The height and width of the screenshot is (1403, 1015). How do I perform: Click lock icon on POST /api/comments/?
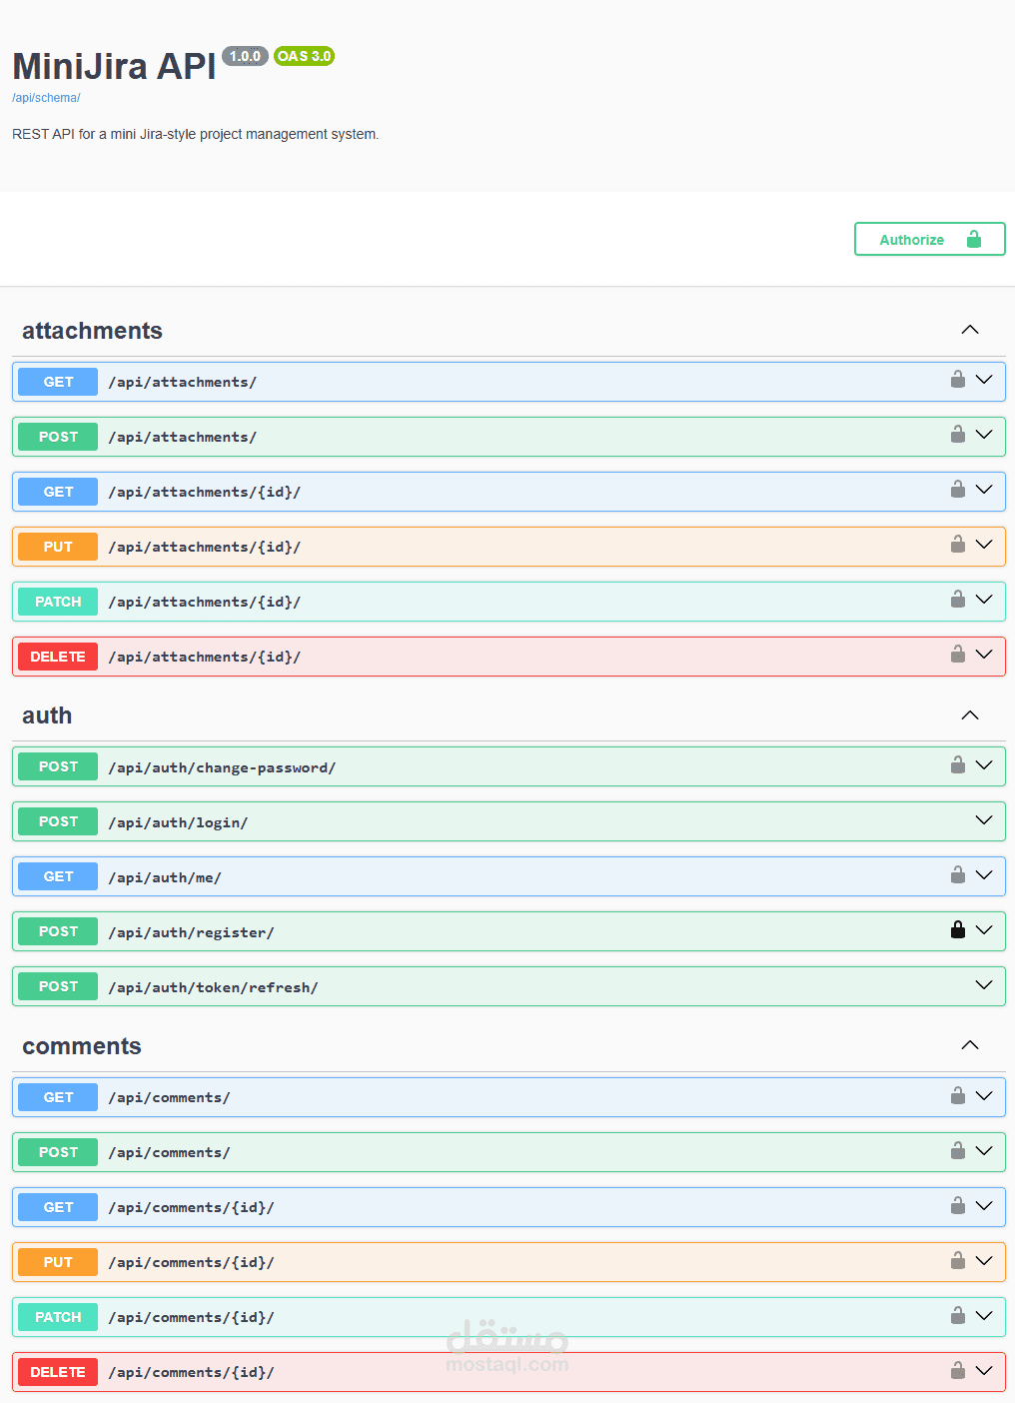click(x=958, y=1151)
